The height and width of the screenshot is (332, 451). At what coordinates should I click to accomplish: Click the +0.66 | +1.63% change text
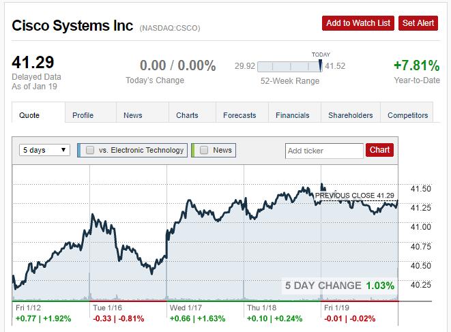coord(197,319)
